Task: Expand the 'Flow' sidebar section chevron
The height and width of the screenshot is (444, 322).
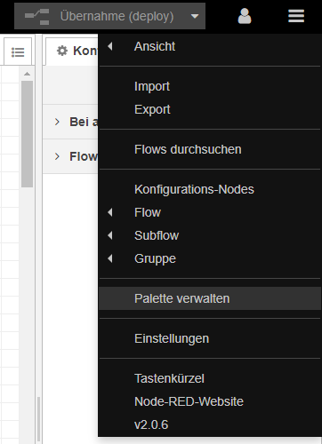Action: pos(57,156)
